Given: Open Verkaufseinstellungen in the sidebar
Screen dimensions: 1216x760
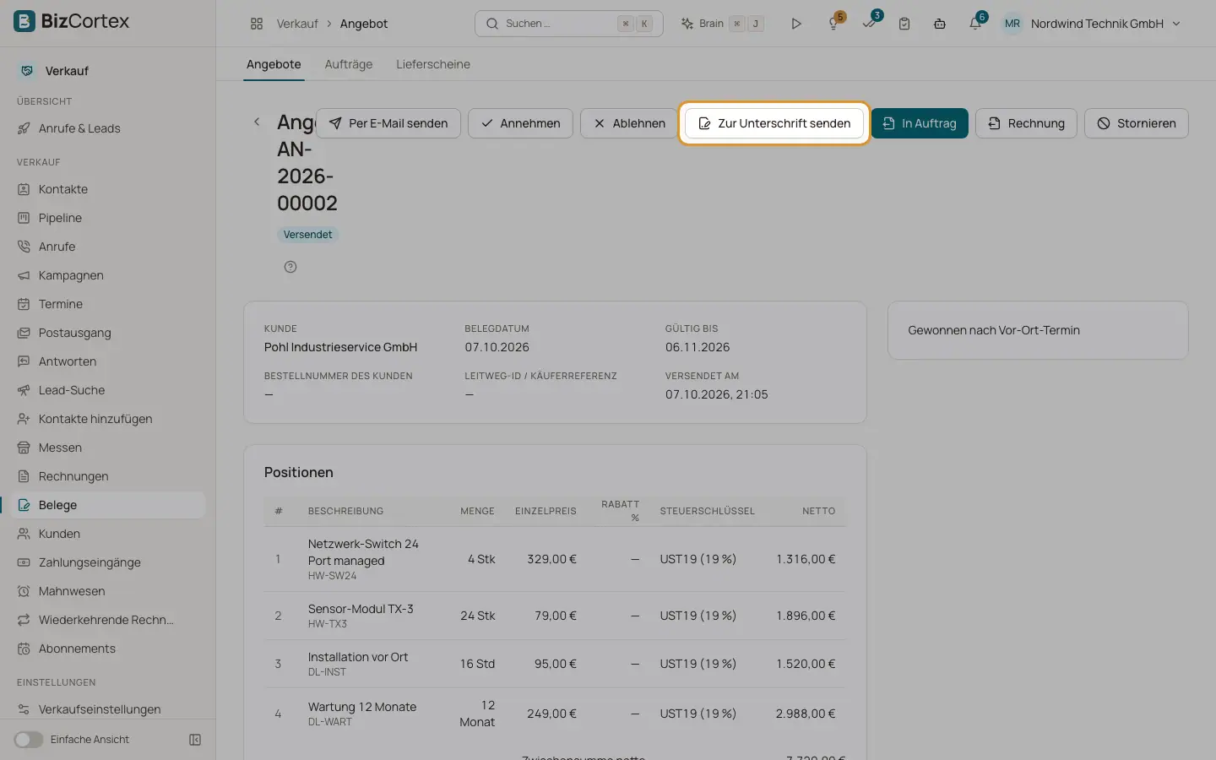Looking at the screenshot, I should [x=108, y=709].
